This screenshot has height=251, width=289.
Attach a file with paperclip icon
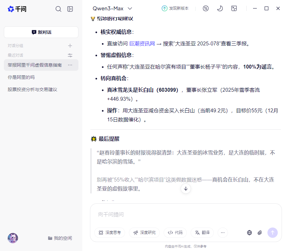(260, 233)
